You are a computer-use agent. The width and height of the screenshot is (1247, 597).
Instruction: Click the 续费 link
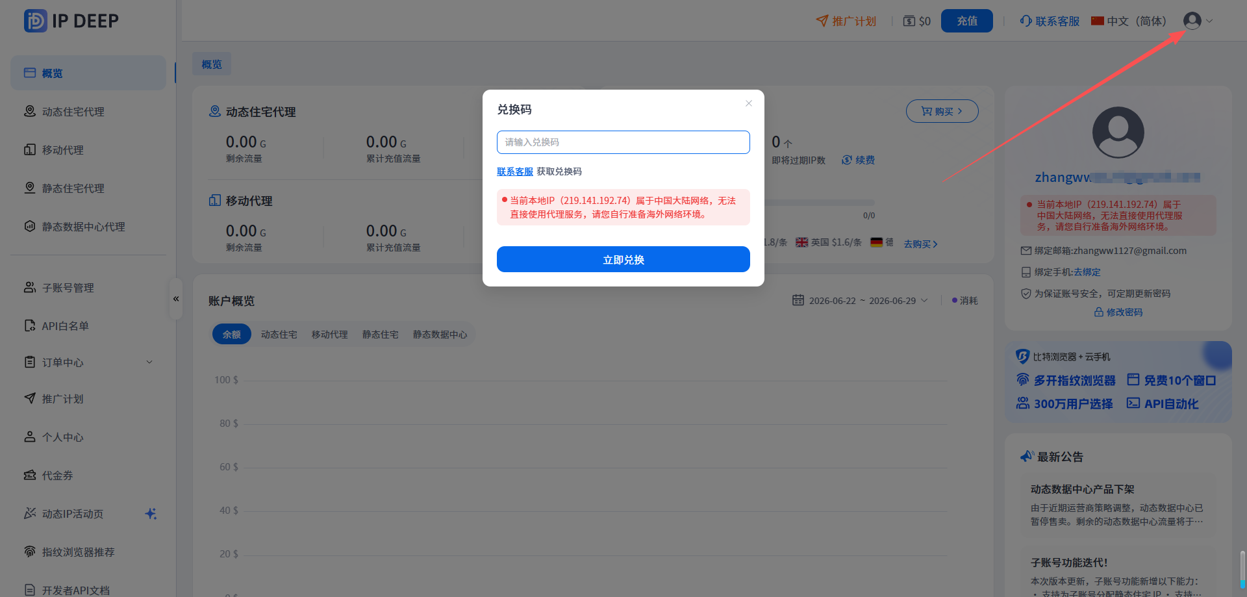(859, 160)
